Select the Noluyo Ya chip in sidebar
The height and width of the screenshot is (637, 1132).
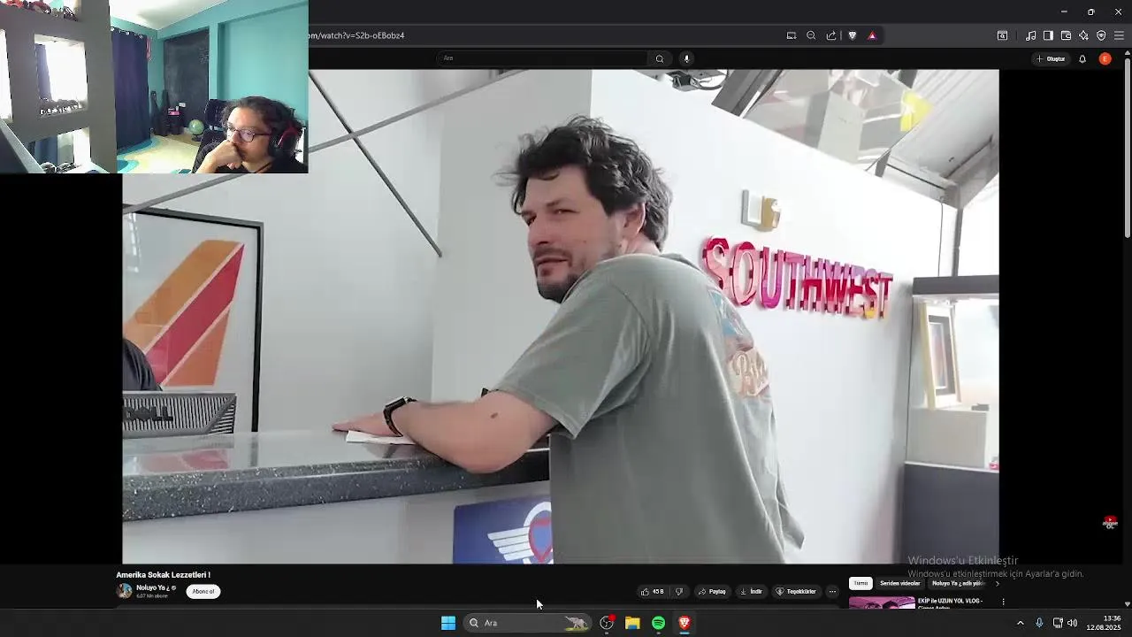pos(959,583)
